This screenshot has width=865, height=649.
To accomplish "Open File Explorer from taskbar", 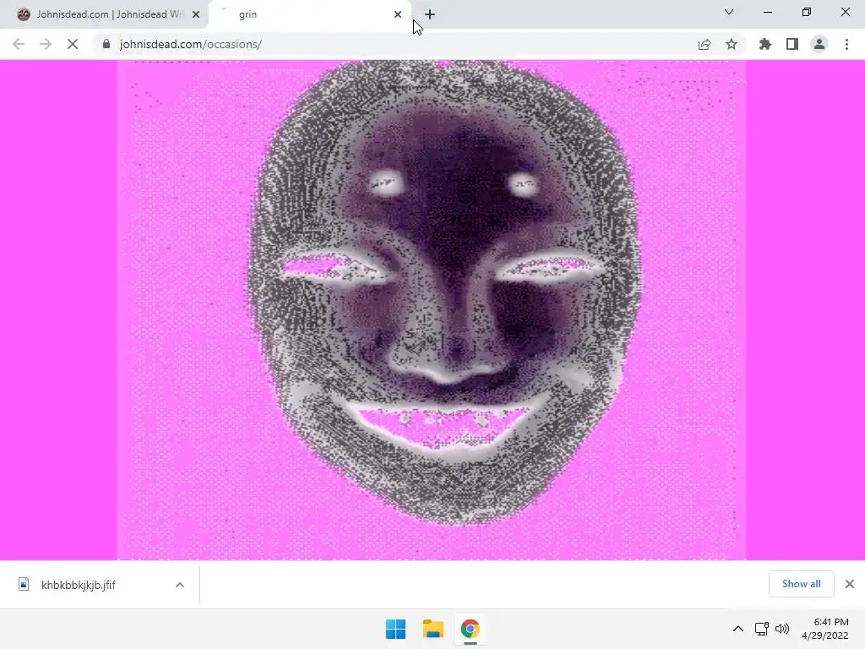I will [433, 629].
